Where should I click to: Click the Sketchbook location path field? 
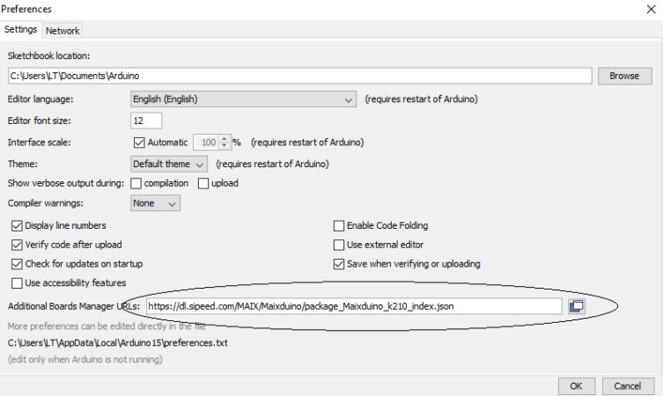(299, 76)
